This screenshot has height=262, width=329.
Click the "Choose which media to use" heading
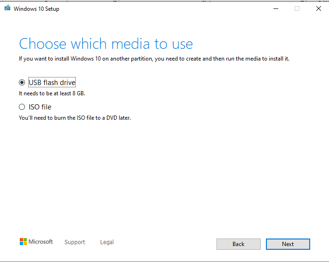(x=106, y=44)
